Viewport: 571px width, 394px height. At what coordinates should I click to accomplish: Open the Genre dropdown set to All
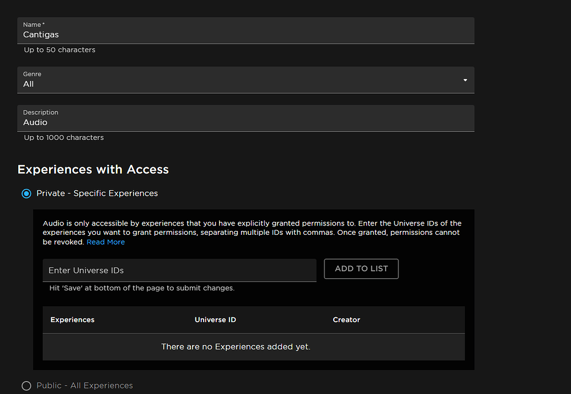[x=246, y=80]
